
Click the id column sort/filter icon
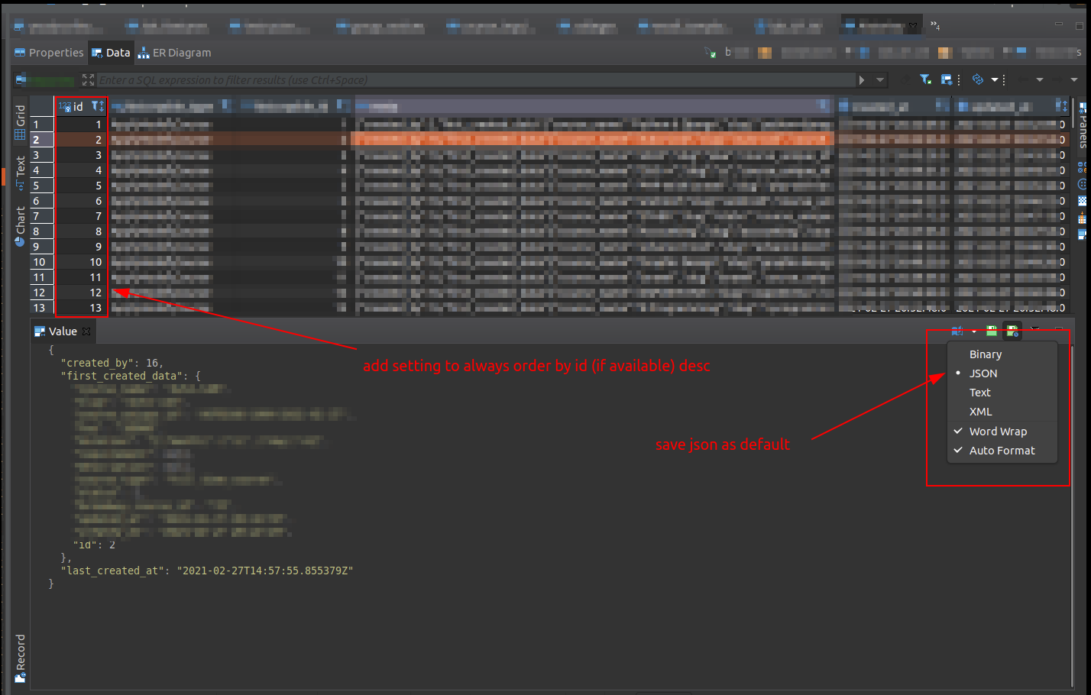click(x=97, y=106)
